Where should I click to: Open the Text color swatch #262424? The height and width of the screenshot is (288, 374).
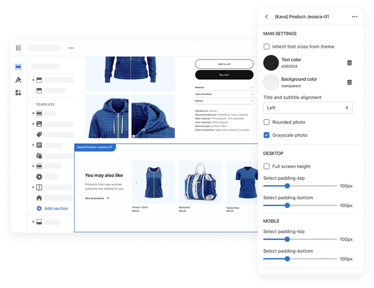(x=271, y=63)
